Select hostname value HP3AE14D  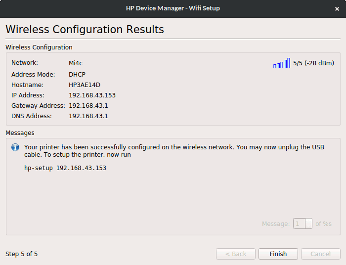point(85,85)
